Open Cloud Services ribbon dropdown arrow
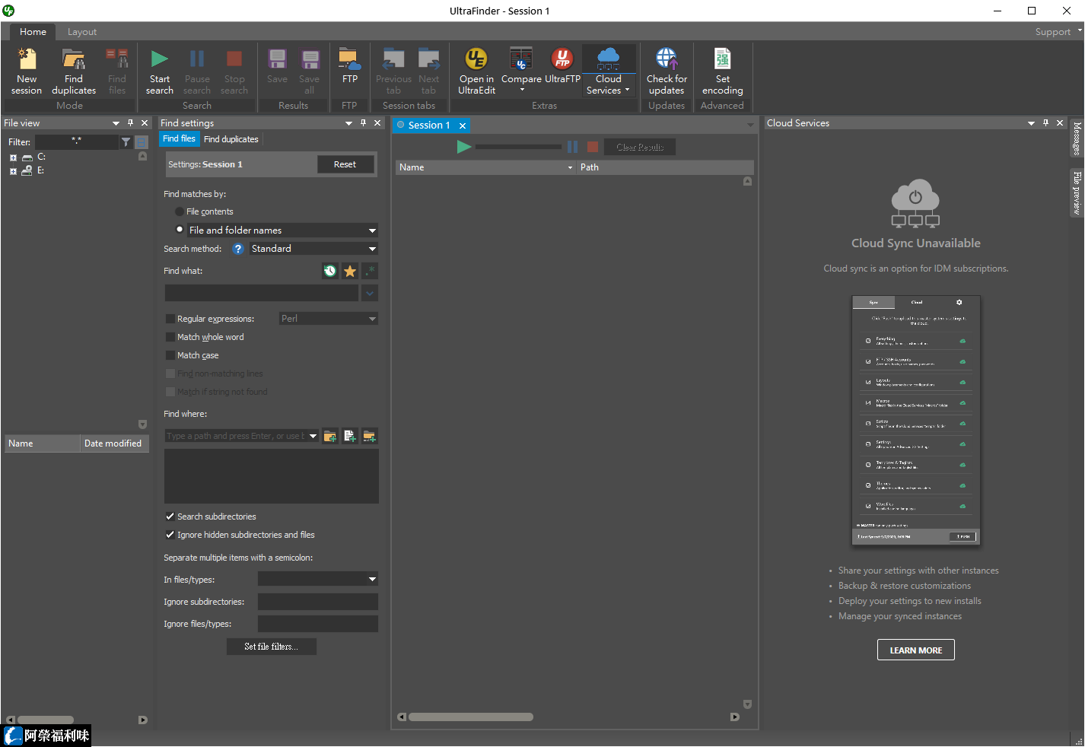The image size is (1085, 747). click(627, 91)
